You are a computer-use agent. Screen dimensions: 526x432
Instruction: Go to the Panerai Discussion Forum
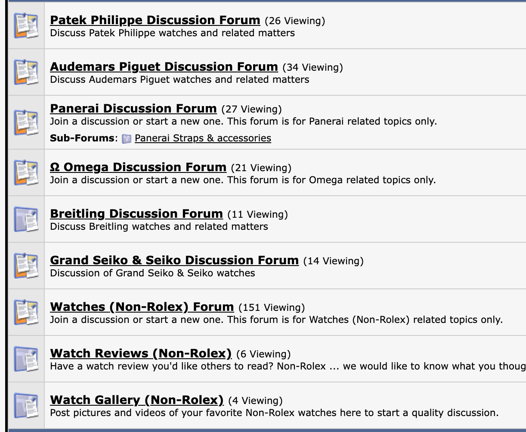click(x=133, y=109)
